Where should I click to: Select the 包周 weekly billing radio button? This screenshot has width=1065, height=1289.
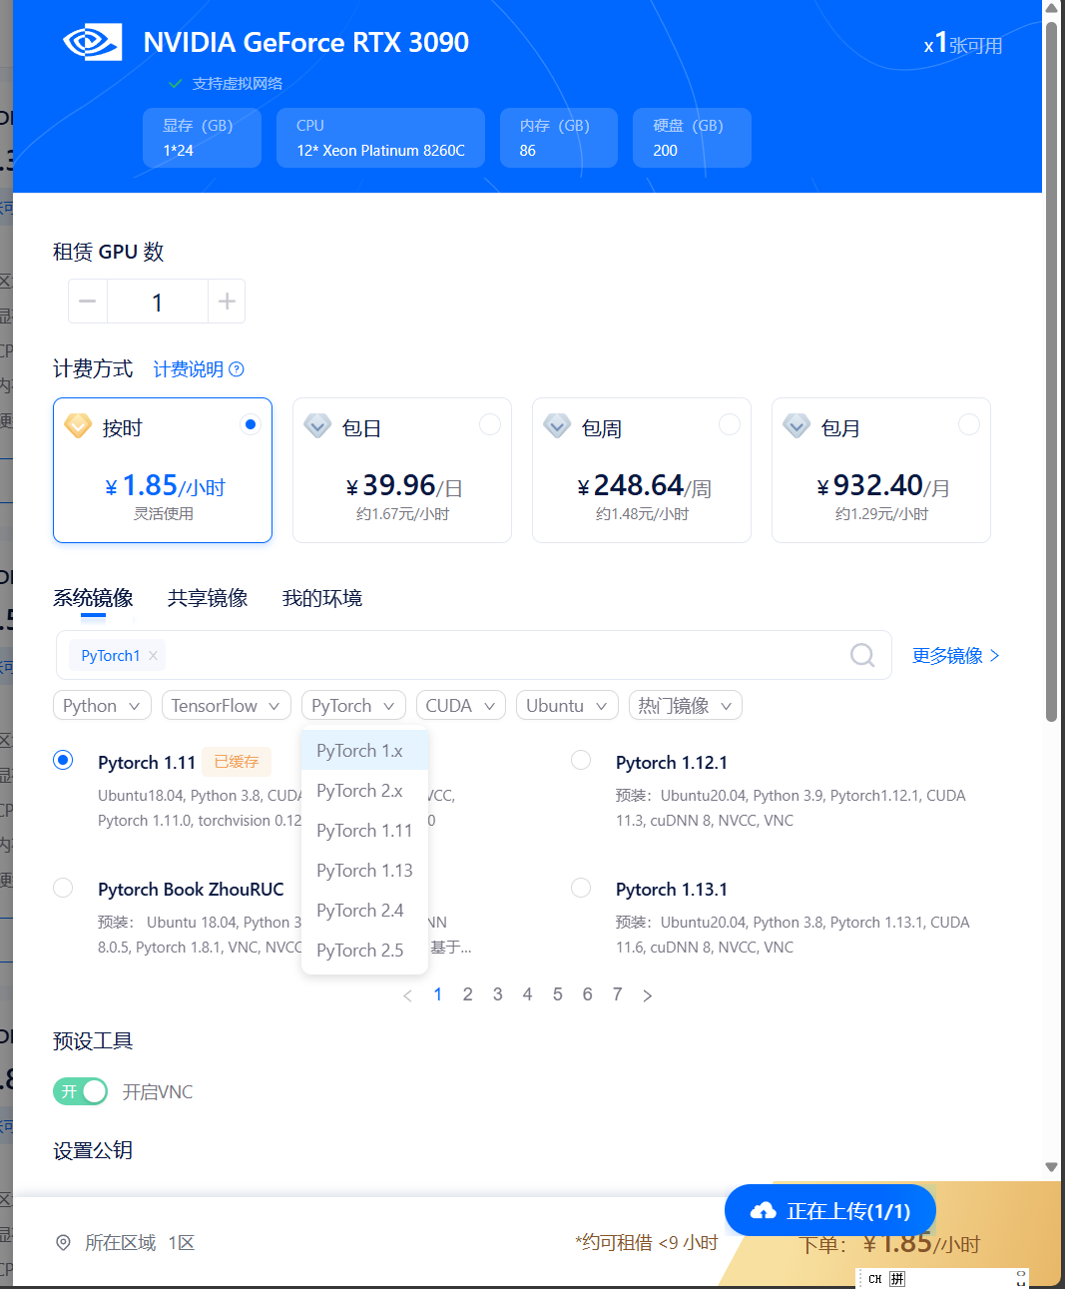click(x=730, y=424)
